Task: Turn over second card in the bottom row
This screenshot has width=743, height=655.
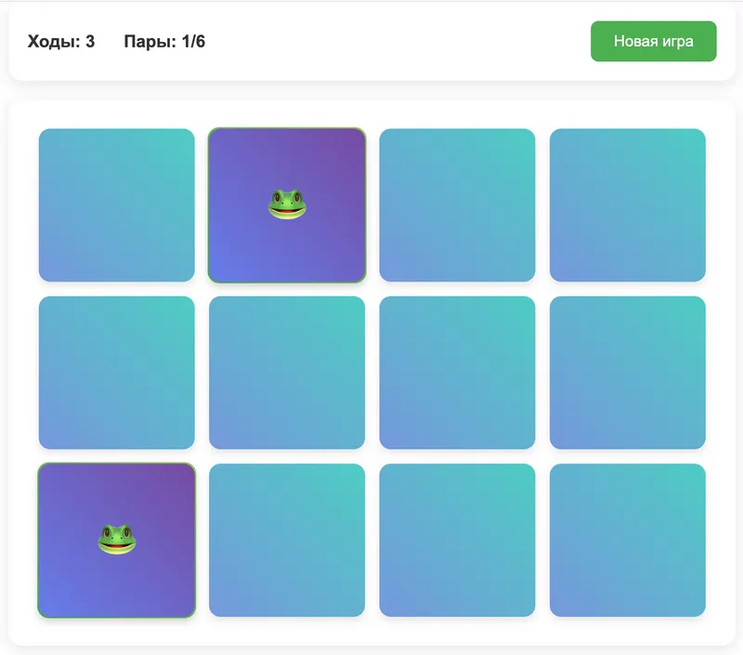Action: tap(287, 541)
